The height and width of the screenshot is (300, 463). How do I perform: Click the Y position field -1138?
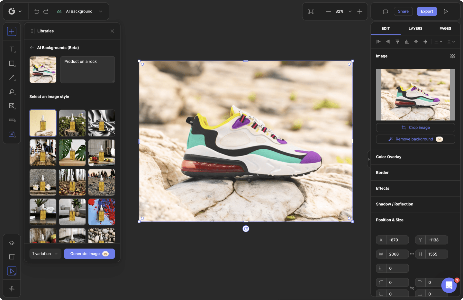click(x=431, y=240)
